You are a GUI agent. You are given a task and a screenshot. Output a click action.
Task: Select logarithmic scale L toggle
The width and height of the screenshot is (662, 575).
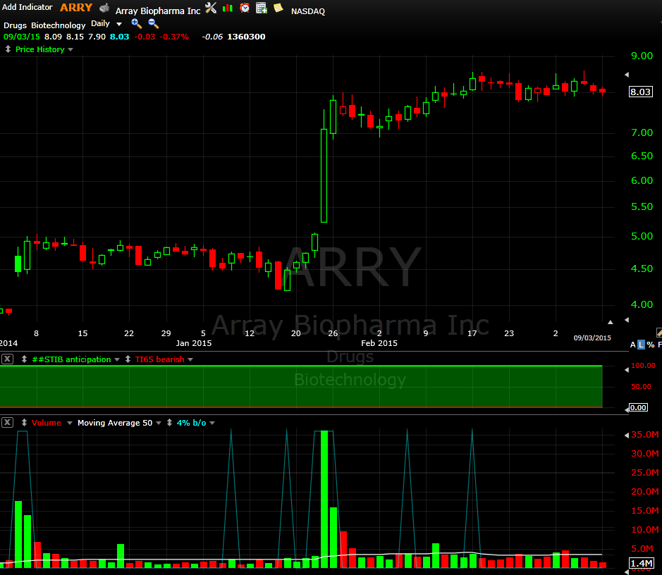click(641, 345)
